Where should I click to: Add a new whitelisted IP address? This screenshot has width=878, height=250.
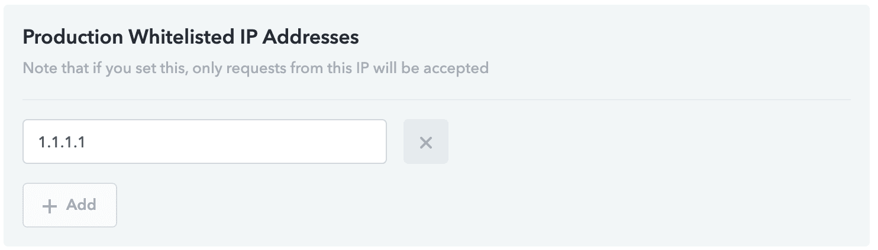tap(70, 205)
